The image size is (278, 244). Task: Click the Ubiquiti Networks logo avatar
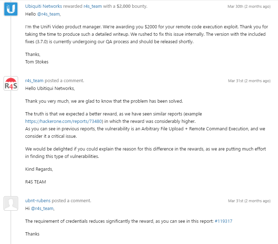[x=11, y=9]
